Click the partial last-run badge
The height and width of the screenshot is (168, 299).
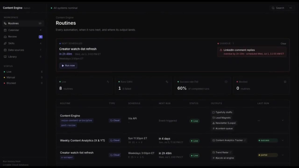(268, 155)
